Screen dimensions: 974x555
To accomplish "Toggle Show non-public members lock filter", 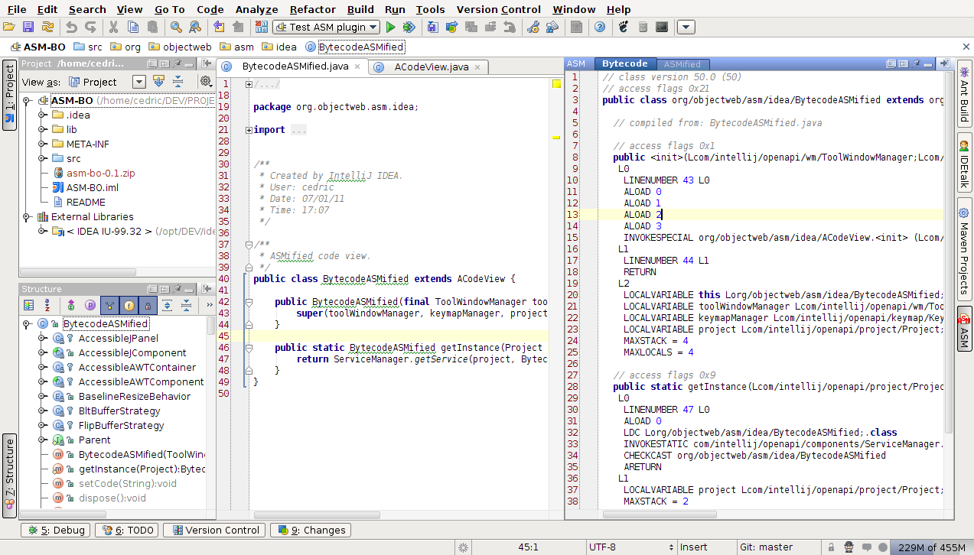I will tap(148, 306).
